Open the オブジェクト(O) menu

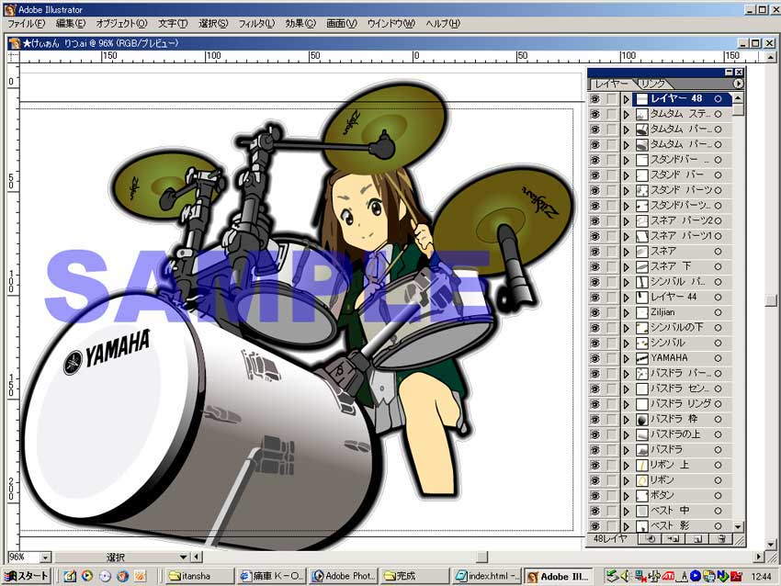(x=121, y=23)
